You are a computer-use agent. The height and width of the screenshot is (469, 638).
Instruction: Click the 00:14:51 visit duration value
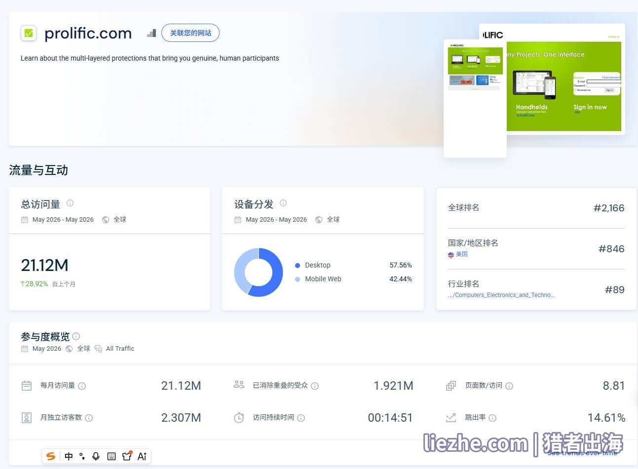(x=390, y=418)
